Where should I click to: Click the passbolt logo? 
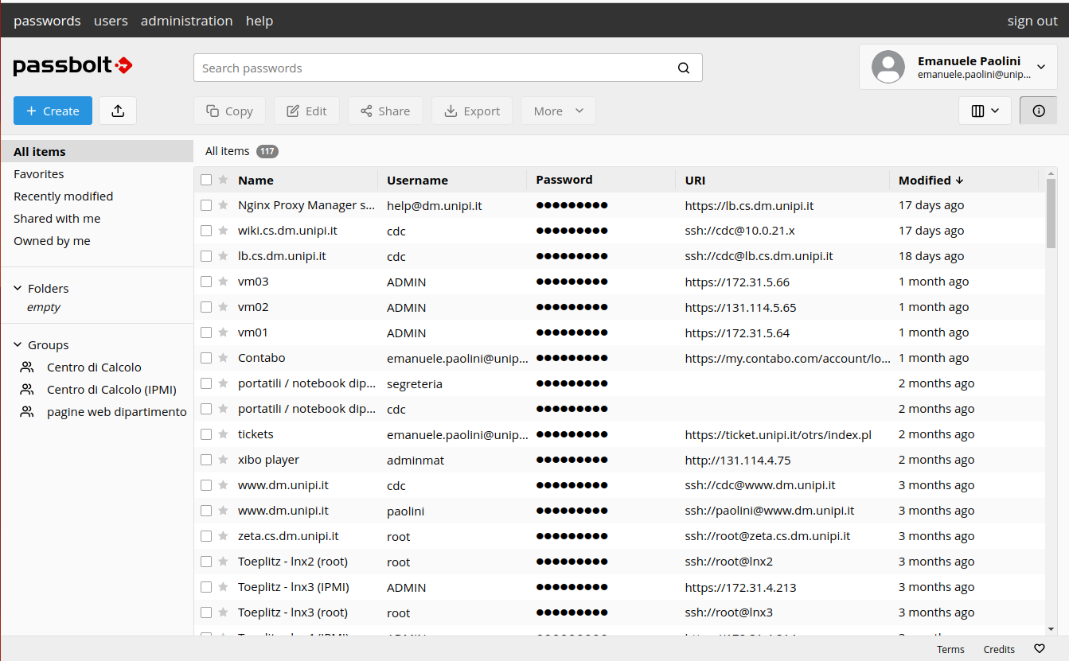pos(73,66)
